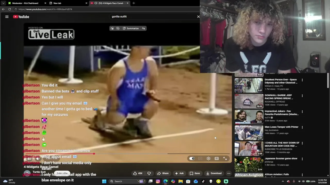Open the weather widget showing 38°F Cloudy
This screenshot has width=330, height=185.
9,181
